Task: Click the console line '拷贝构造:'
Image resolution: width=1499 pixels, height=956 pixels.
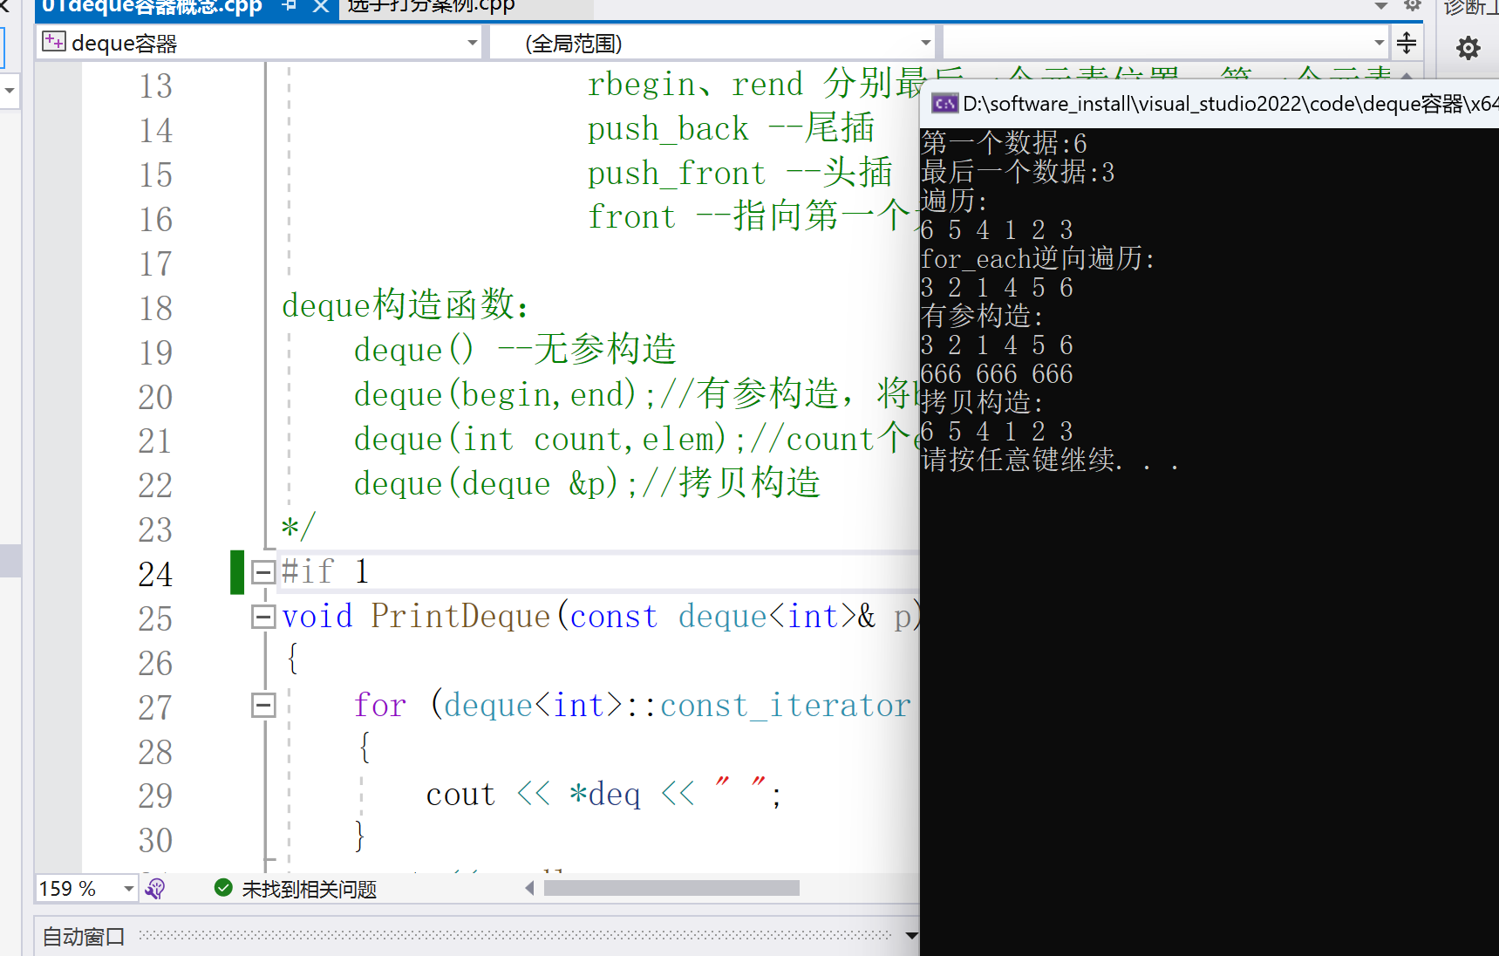Action: pos(982,402)
